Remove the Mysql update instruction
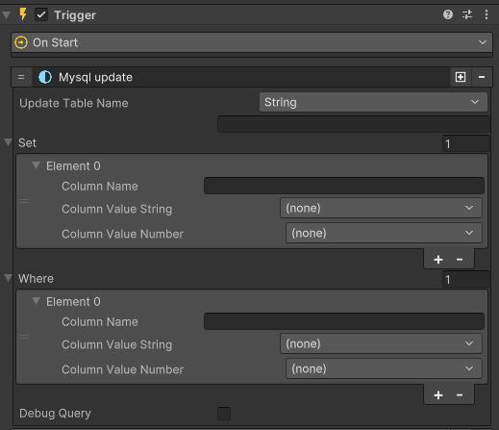The height and width of the screenshot is (430, 499). click(482, 77)
